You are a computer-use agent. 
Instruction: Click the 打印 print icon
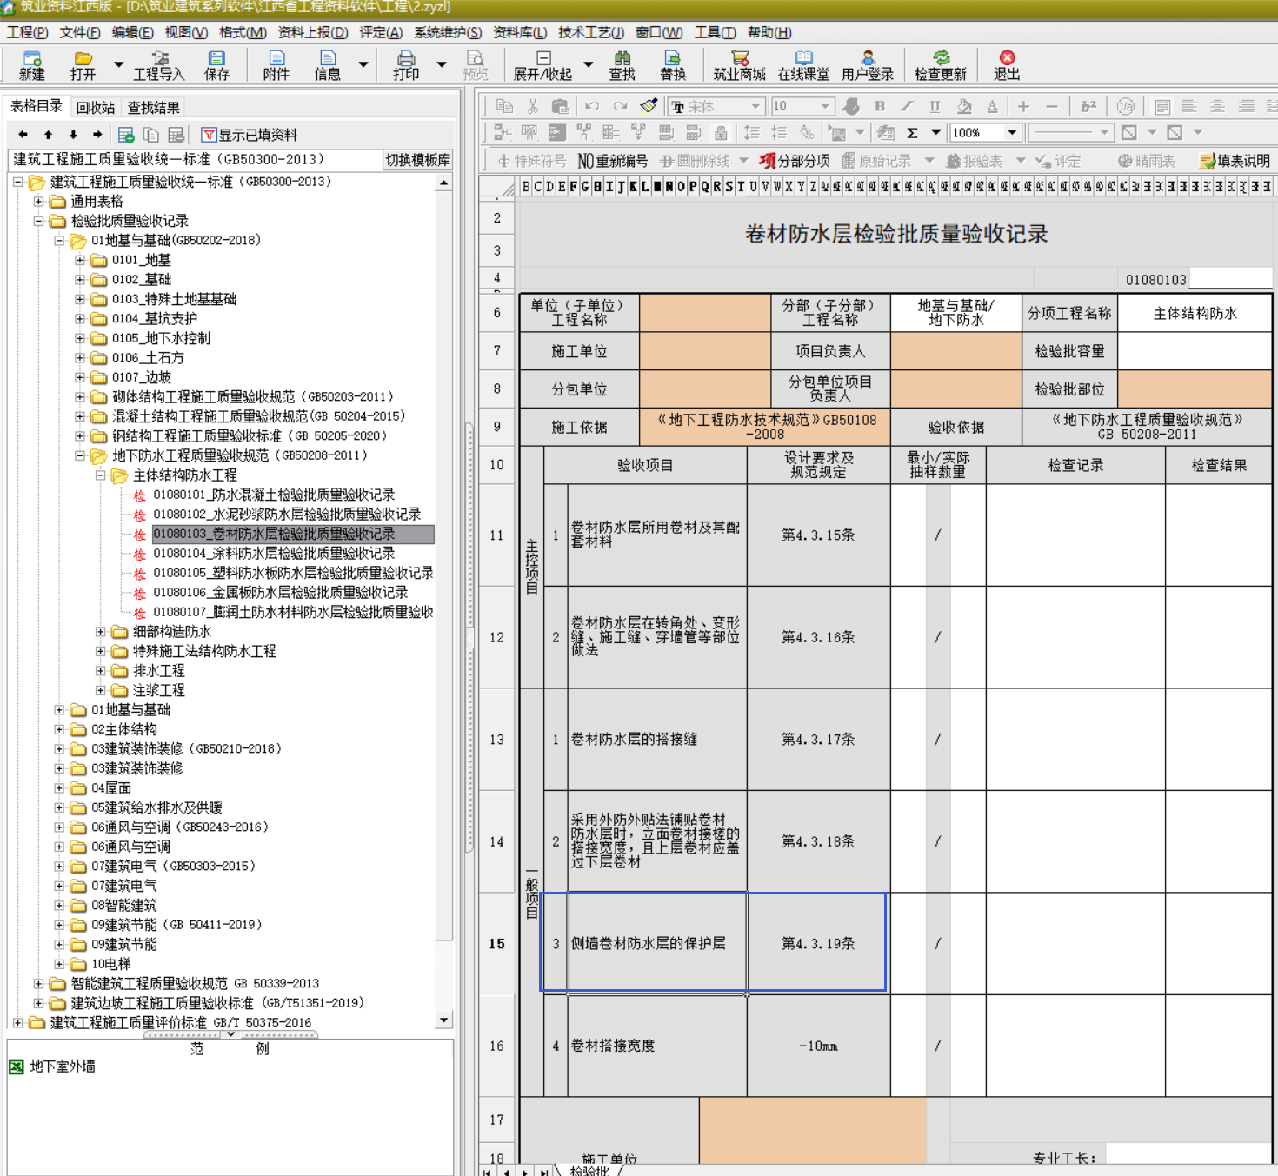[x=406, y=65]
